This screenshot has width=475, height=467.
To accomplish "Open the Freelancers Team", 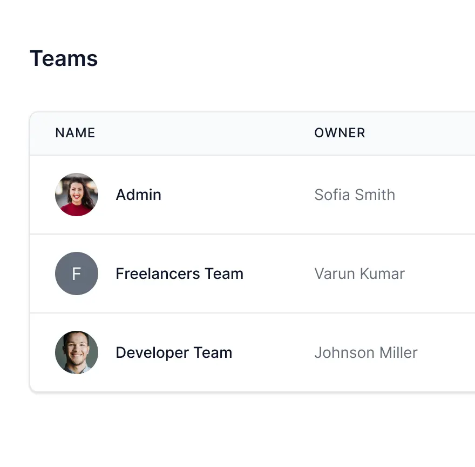I will 179,273.
